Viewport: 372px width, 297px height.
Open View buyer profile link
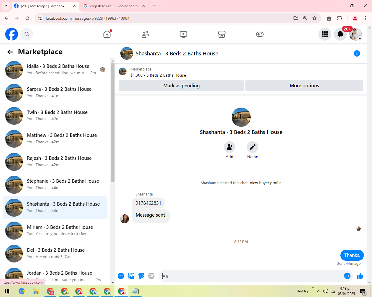(266, 183)
